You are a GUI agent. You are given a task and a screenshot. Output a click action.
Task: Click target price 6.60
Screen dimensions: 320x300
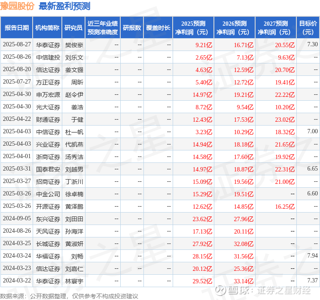[312, 193]
